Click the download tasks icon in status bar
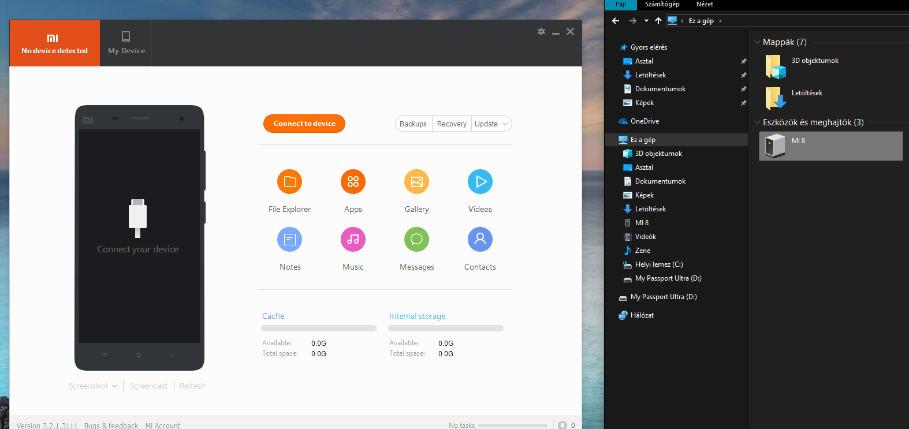The width and height of the screenshot is (909, 429). [x=562, y=425]
